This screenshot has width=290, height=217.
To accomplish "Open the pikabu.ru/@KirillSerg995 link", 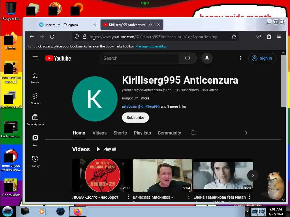I will [x=141, y=107].
